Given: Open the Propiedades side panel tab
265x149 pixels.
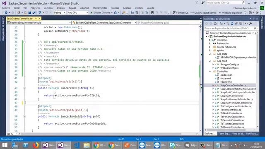Looking at the screenshot, I should [x=262, y=23].
